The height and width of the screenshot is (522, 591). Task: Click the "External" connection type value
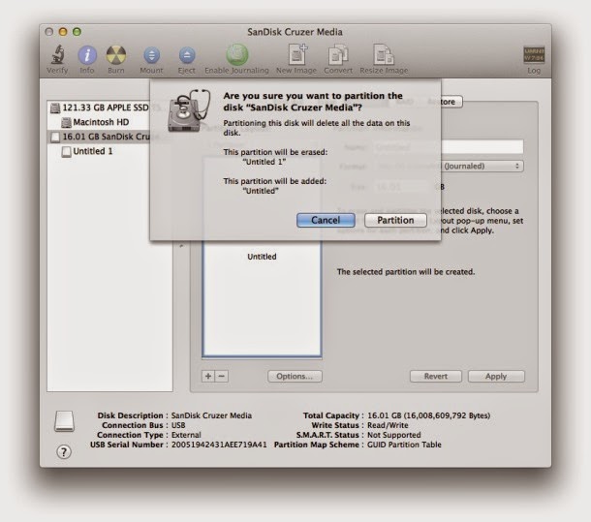tap(186, 435)
